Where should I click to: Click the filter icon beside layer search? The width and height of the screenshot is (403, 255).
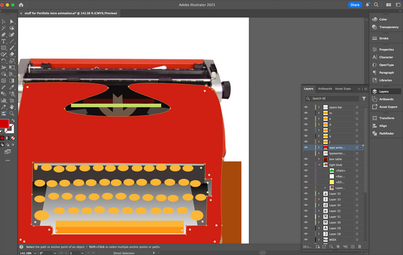[x=364, y=99]
